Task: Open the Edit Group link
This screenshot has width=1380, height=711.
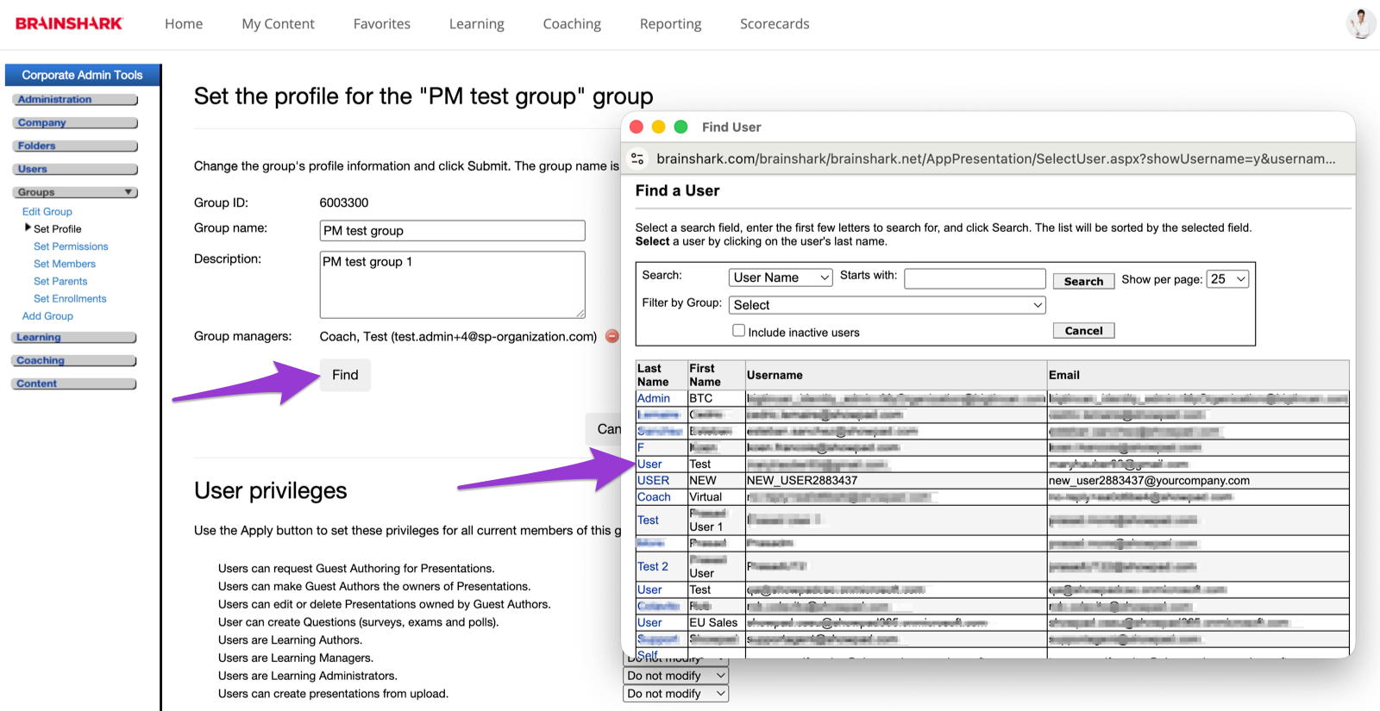Action: tap(47, 212)
